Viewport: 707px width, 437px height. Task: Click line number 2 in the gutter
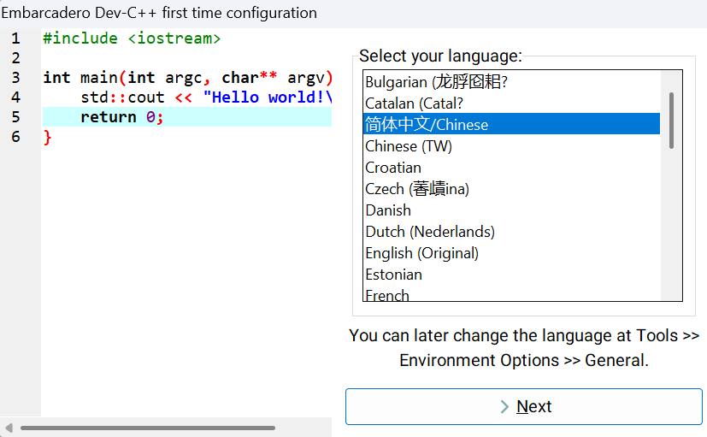(x=15, y=58)
